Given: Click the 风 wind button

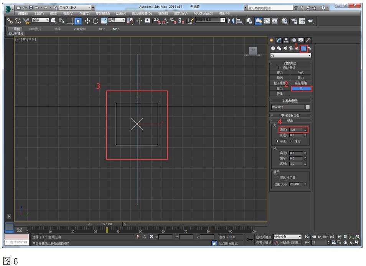Looking at the screenshot, I should 301,89.
